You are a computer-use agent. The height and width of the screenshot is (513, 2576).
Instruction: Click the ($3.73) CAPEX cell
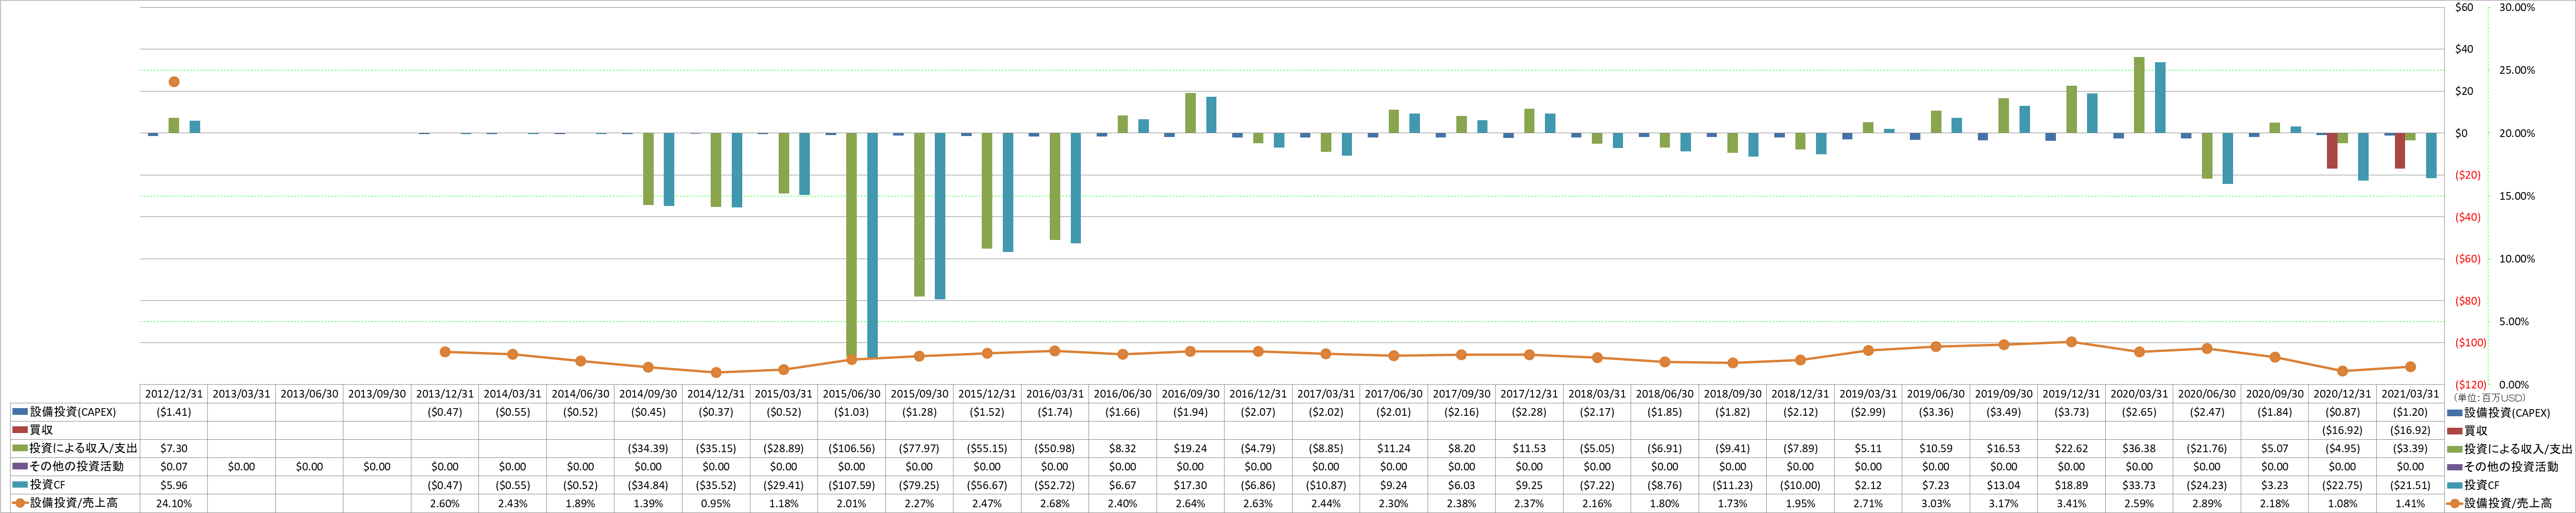coord(2071,412)
